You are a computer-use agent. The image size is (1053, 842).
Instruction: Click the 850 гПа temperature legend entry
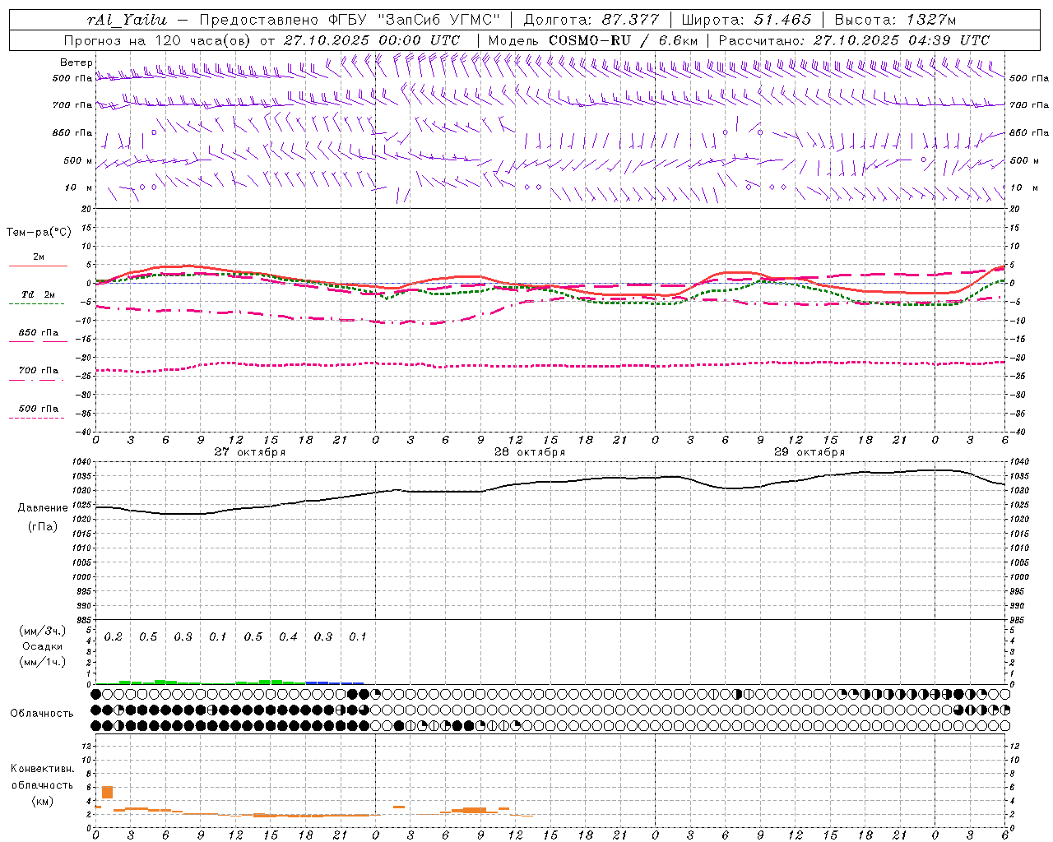click(38, 334)
